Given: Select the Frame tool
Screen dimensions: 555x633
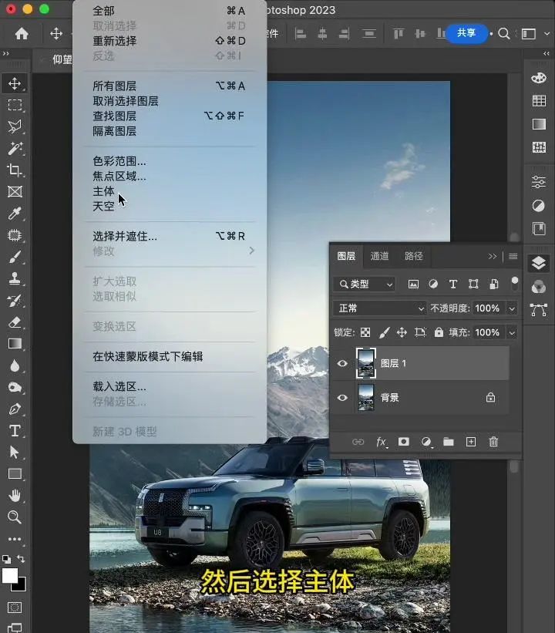Looking at the screenshot, I should click(15, 192).
